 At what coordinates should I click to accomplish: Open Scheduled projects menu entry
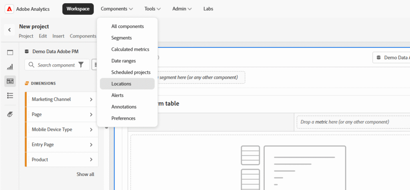pyautogui.click(x=127, y=72)
